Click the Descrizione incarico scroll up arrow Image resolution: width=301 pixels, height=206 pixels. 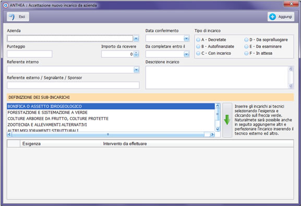[x=291, y=69]
